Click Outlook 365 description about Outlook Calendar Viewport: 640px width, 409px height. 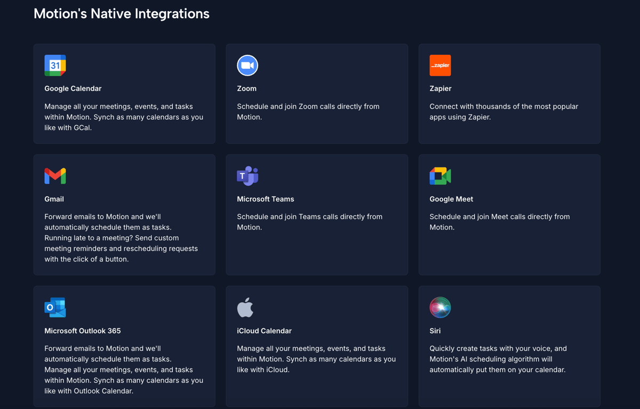pos(124,370)
